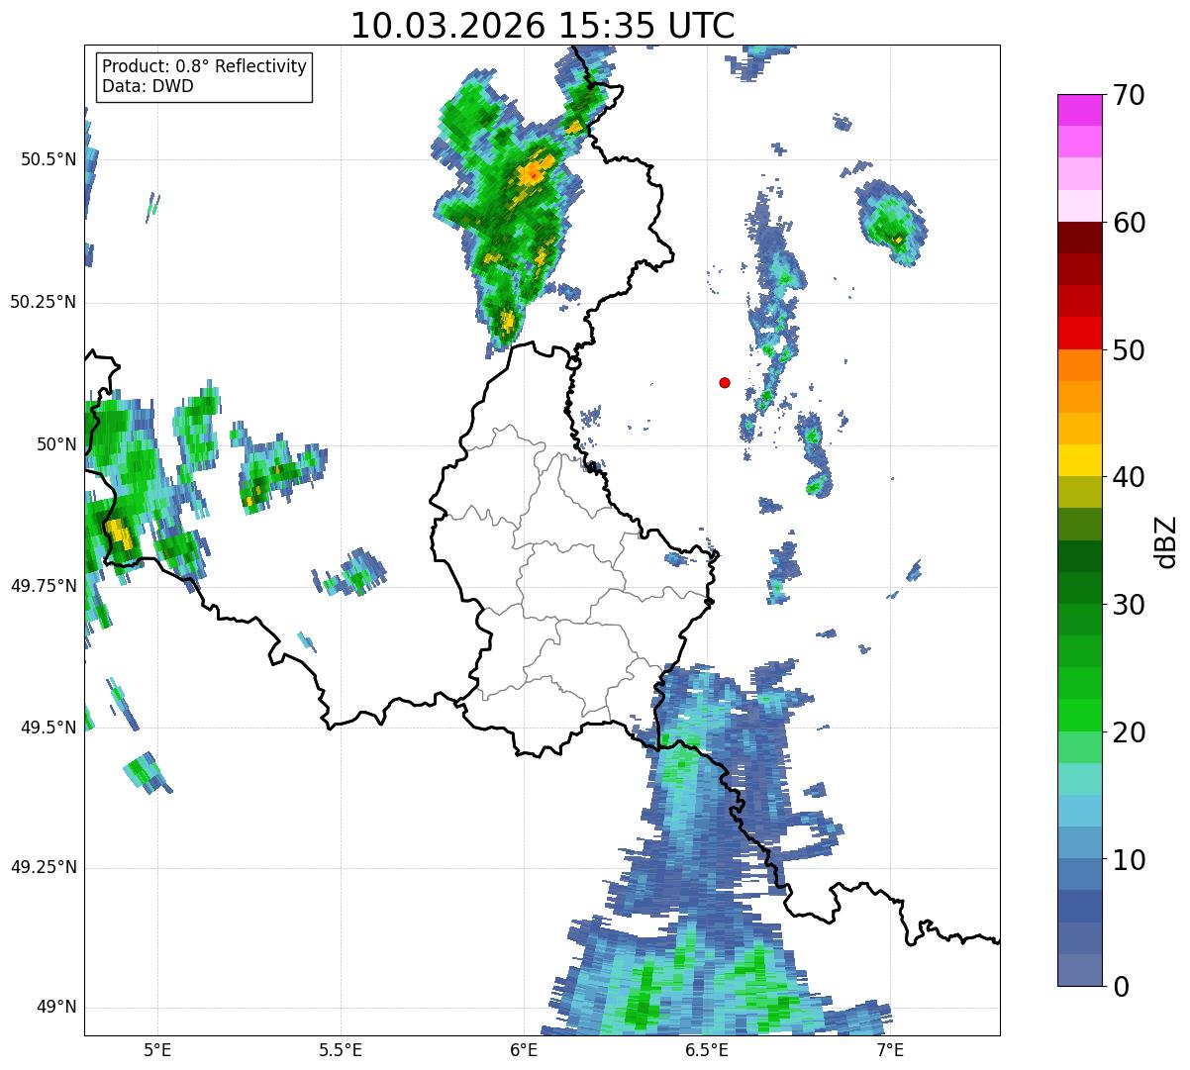Click the colorbar 60 tick label

[1129, 223]
